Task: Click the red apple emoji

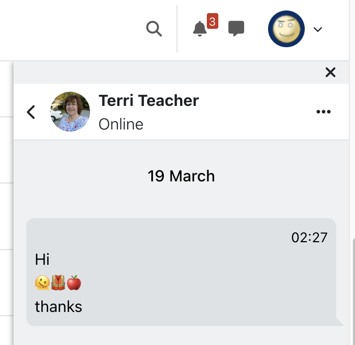Action: 74,283
